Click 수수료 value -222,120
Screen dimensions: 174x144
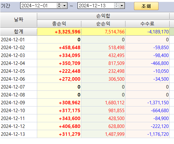[x=160, y=126]
